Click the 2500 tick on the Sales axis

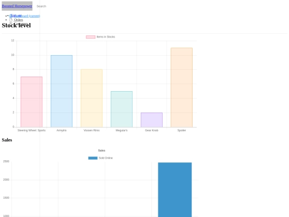pos(6,161)
